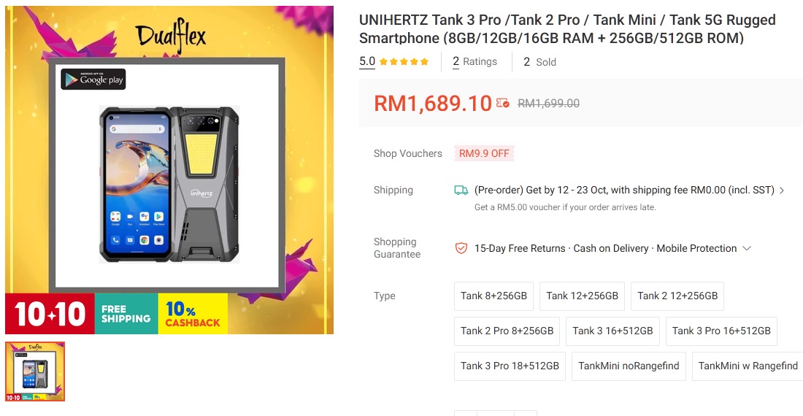Click the 10% Cashback badge
This screenshot has height=416, width=803.
tap(193, 314)
